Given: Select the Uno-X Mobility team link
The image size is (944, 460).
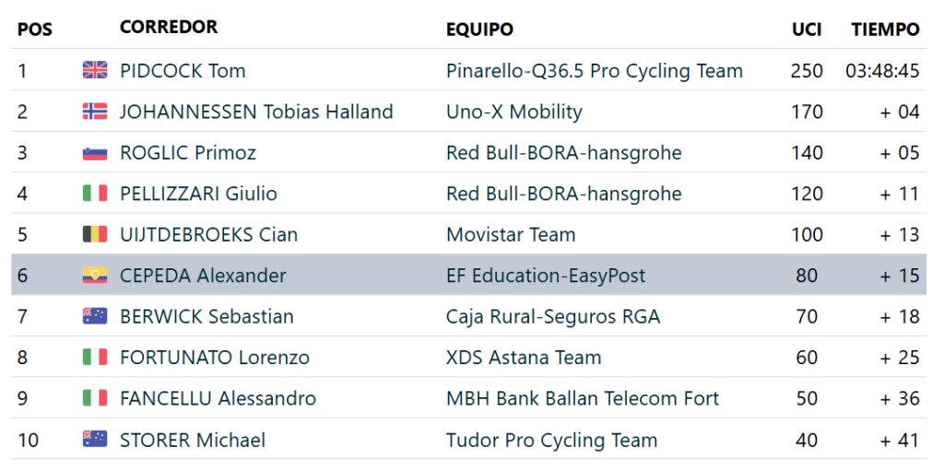Looking at the screenshot, I should tap(513, 112).
